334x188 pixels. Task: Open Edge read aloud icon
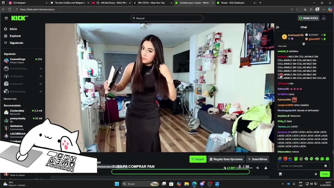click(x=291, y=9)
